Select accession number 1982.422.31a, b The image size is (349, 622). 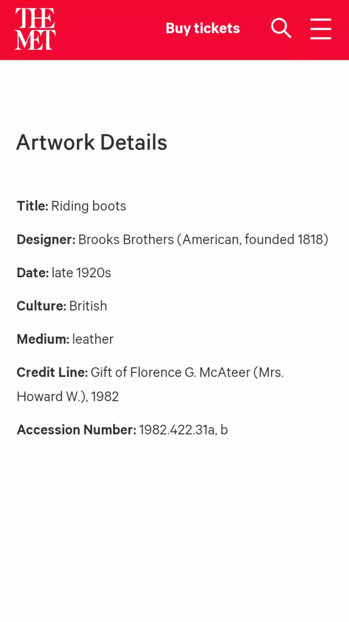point(184,430)
